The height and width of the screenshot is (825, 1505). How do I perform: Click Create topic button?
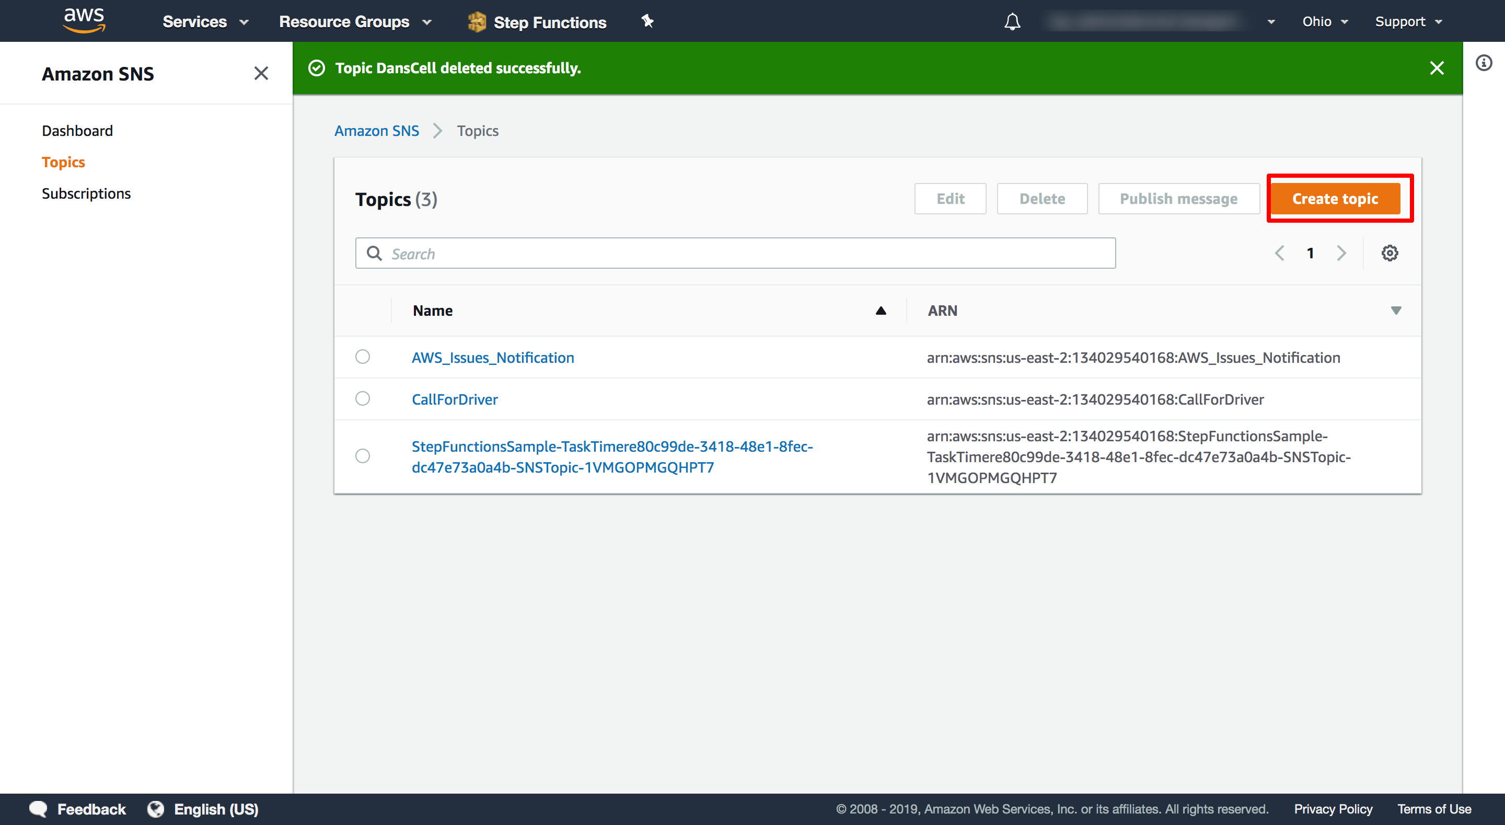(x=1335, y=198)
